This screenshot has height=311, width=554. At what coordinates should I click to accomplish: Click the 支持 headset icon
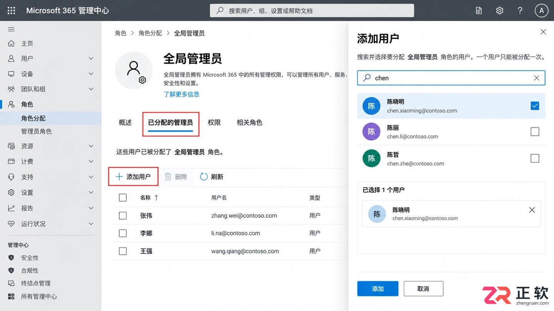[12, 177]
